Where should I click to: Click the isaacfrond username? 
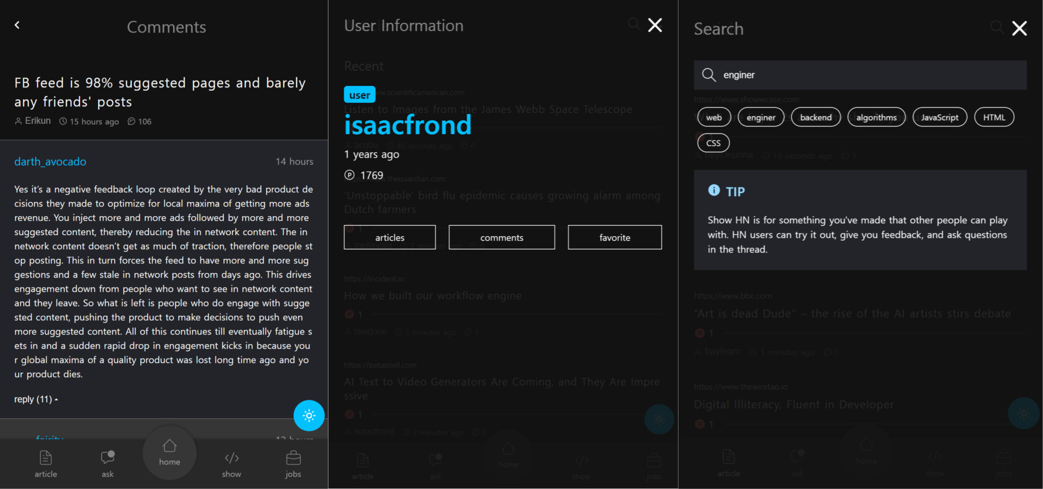tap(407, 125)
